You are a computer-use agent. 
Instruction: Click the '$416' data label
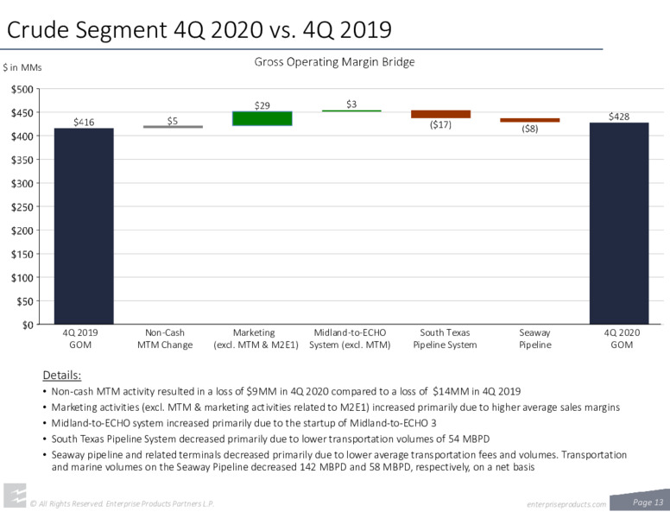click(84, 123)
